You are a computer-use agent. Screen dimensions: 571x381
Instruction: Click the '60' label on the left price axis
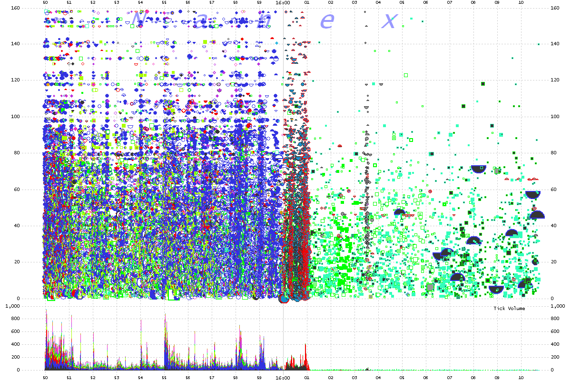(17, 190)
